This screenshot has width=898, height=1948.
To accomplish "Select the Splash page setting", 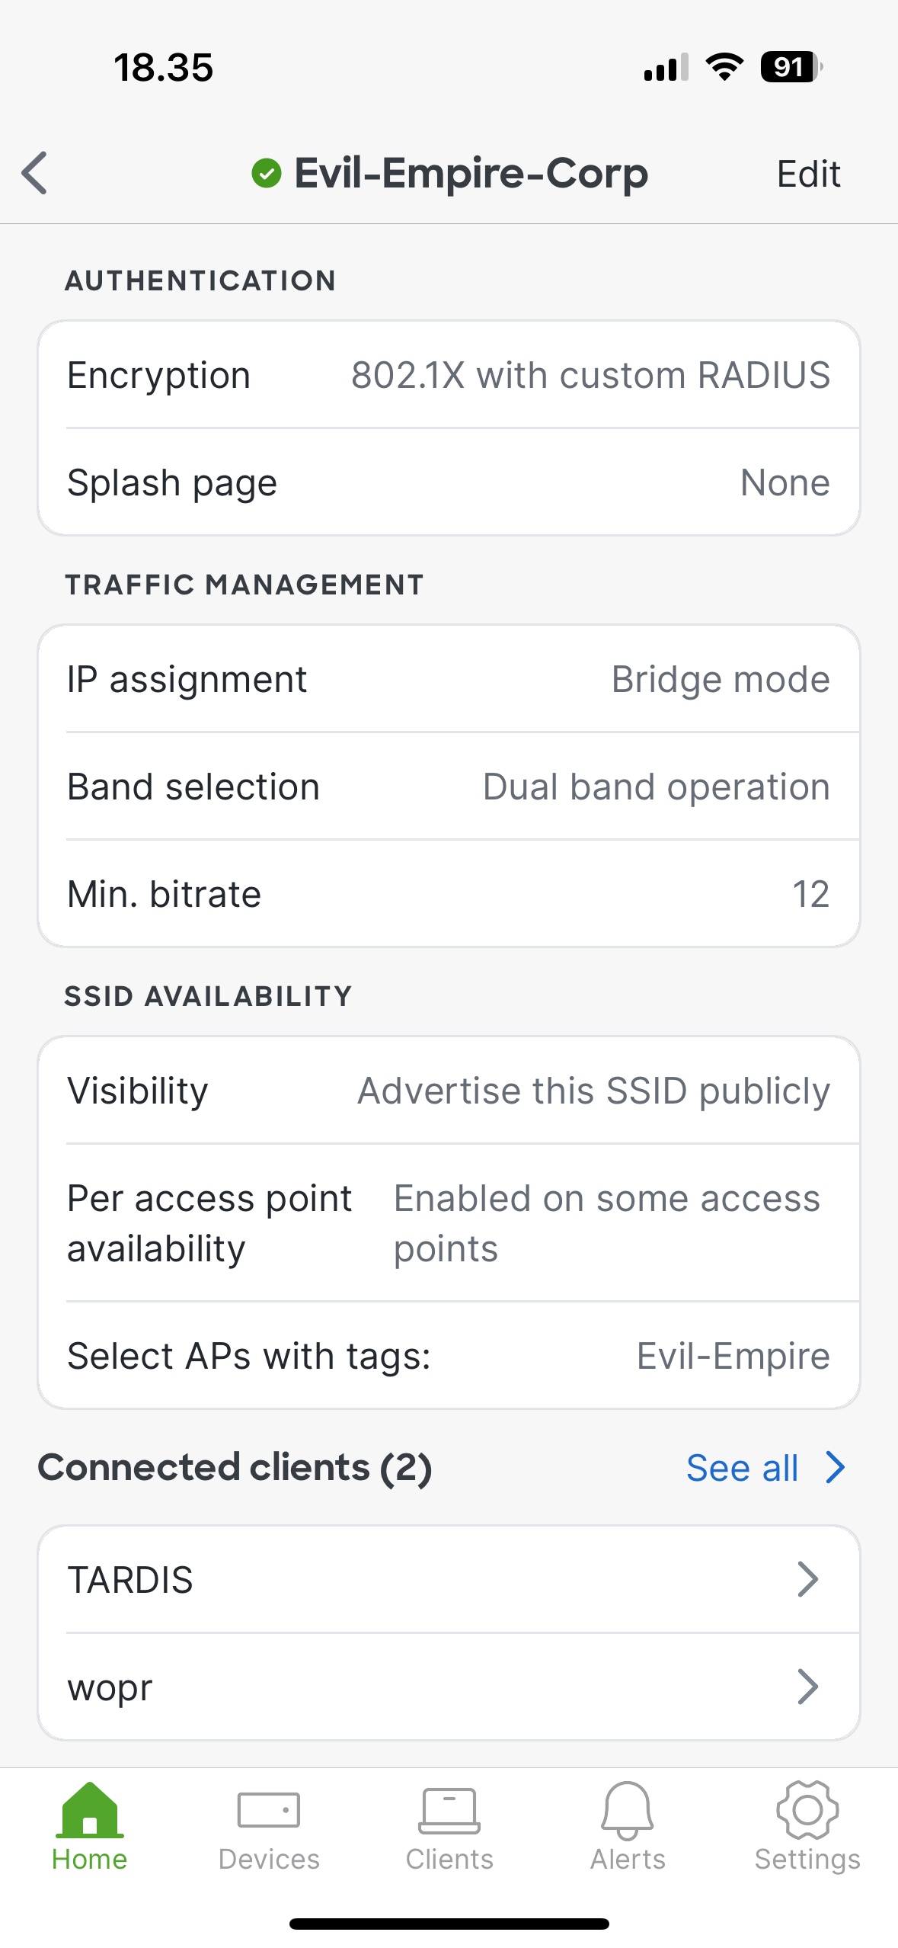I will coord(449,482).
